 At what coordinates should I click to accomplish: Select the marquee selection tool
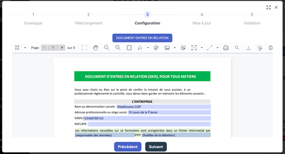point(85,47)
